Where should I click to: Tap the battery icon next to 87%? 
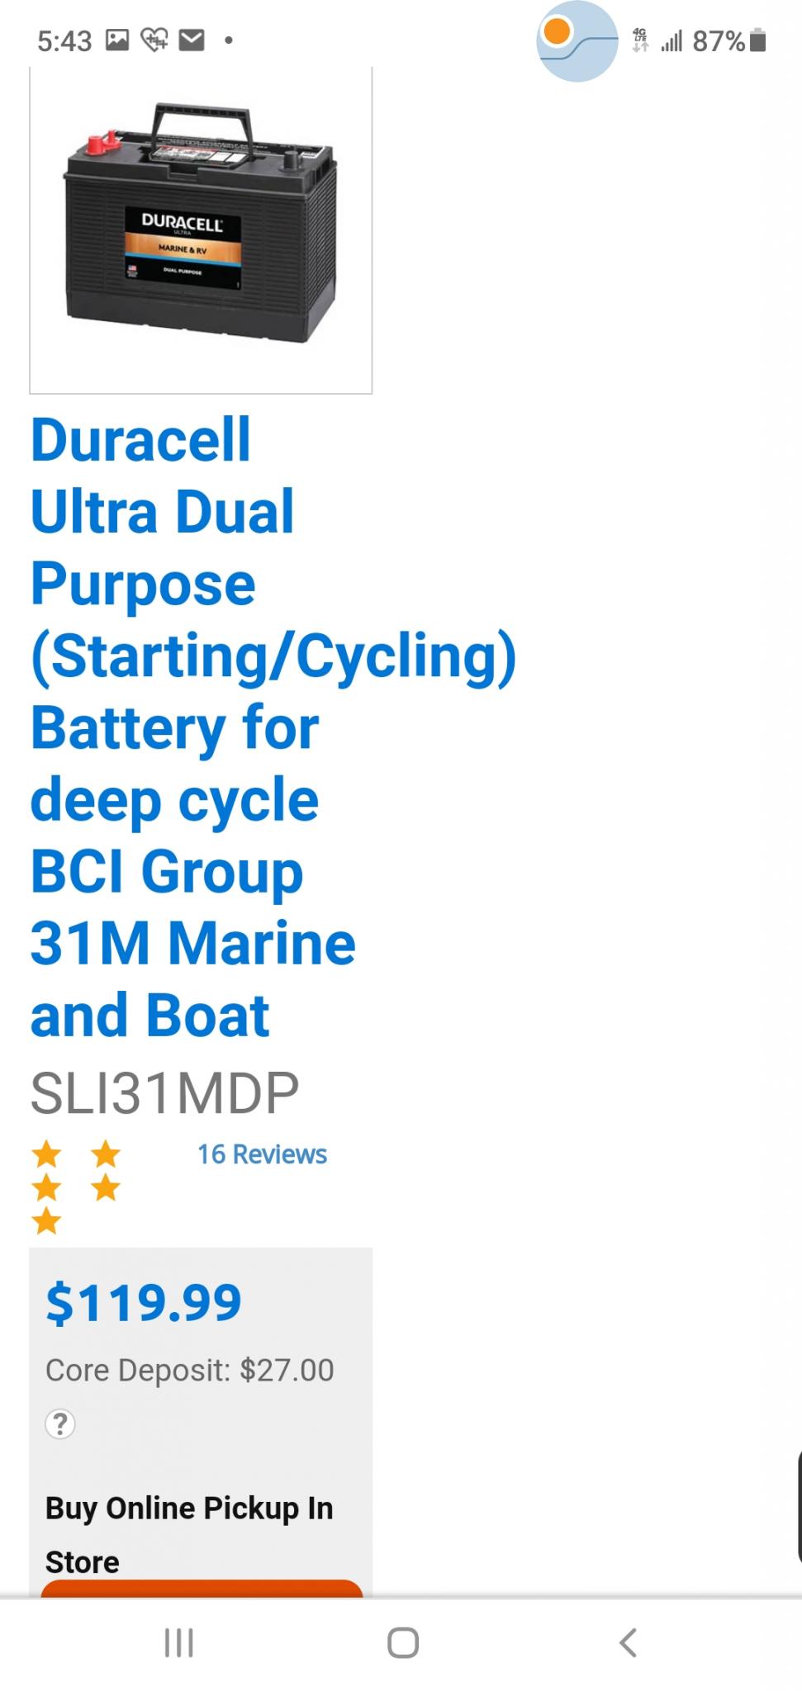point(759,40)
